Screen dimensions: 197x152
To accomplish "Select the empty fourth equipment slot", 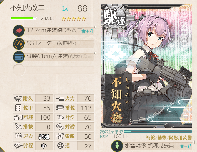I will point(53,70).
